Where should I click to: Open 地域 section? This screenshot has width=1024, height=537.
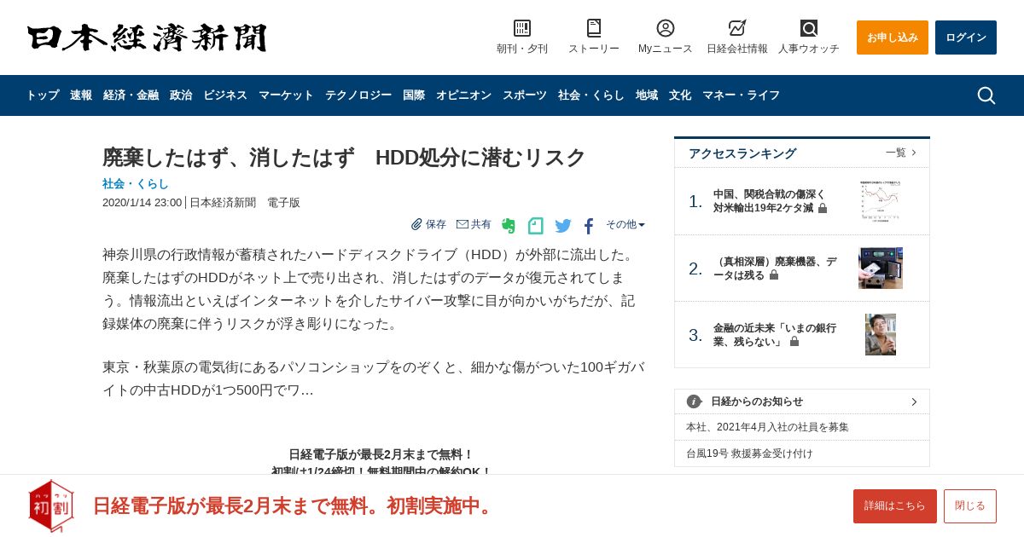click(x=647, y=95)
